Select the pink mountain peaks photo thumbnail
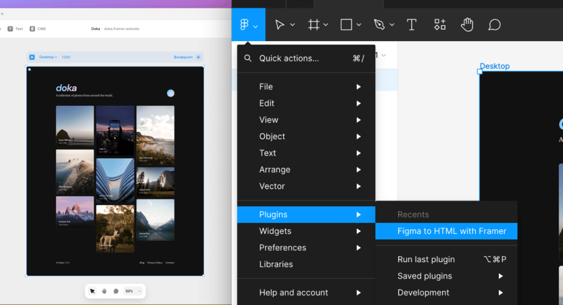Screen dimensions: 563x305 75,212
